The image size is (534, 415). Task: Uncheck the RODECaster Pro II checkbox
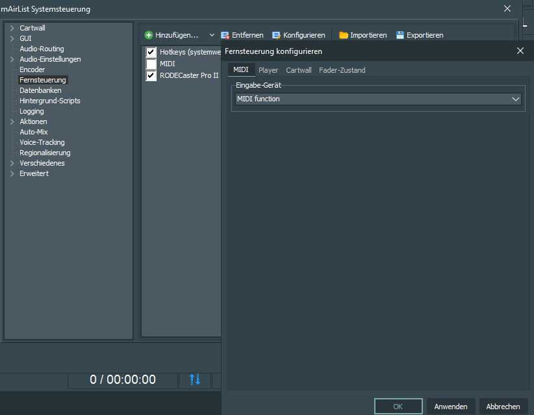[151, 75]
